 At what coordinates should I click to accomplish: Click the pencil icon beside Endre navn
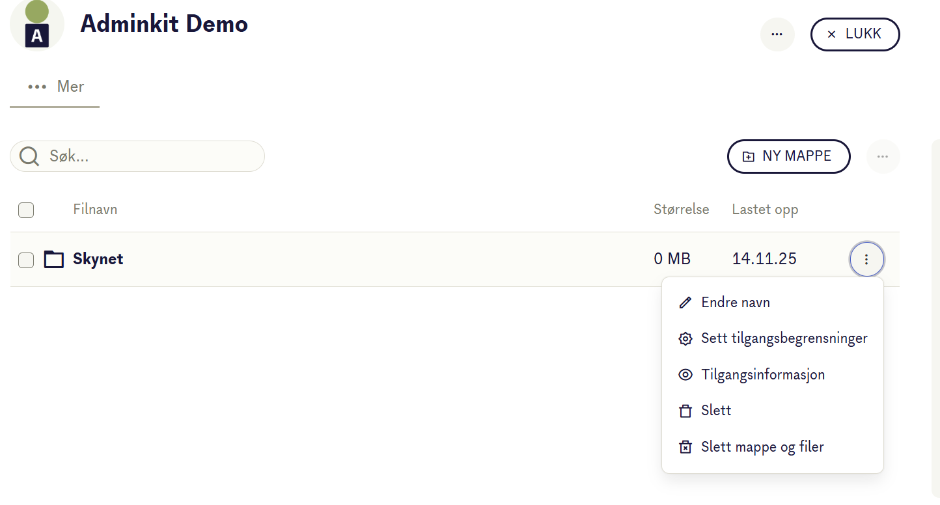(685, 303)
